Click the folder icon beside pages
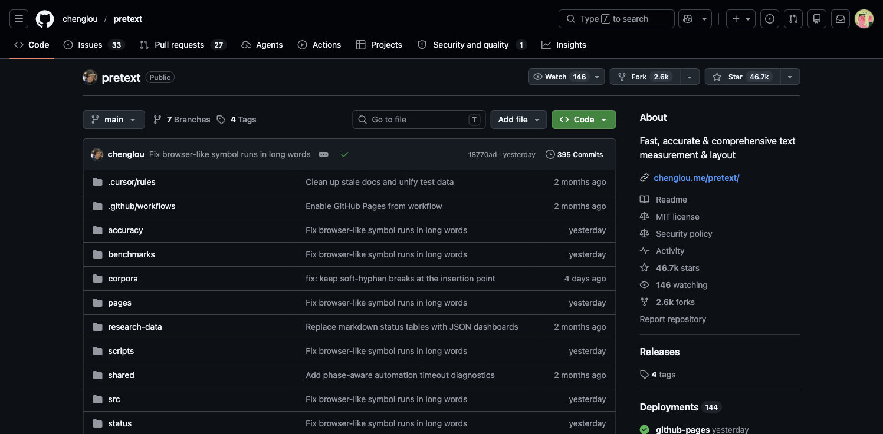Screen dimensions: 883x434 [97, 303]
